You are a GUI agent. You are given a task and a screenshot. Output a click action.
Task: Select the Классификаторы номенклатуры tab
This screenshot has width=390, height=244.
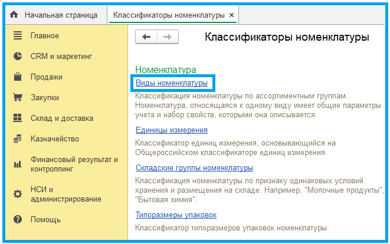(x=169, y=15)
